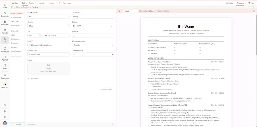Screen dimensions: 257x127
Task: Click Delete in the top menu
Action: 31,3
